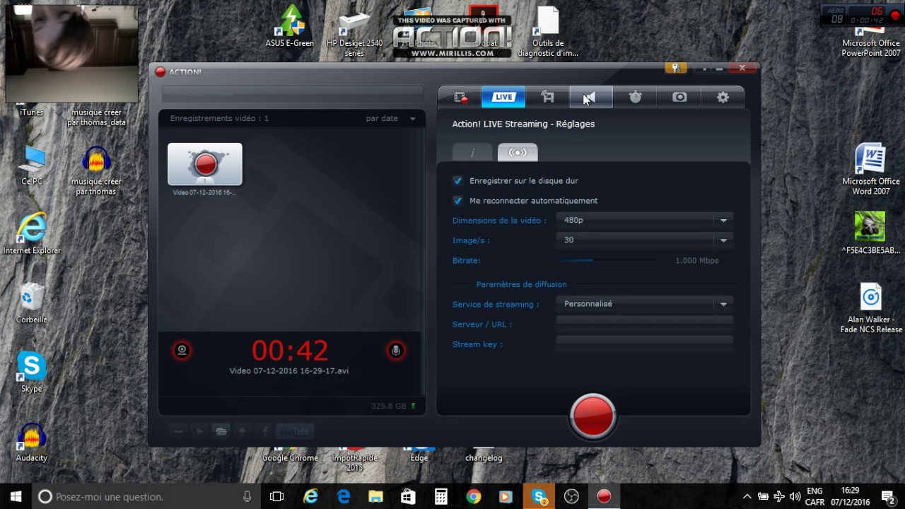Open the video recording mode tab
This screenshot has width=905, height=509.
tap(460, 97)
